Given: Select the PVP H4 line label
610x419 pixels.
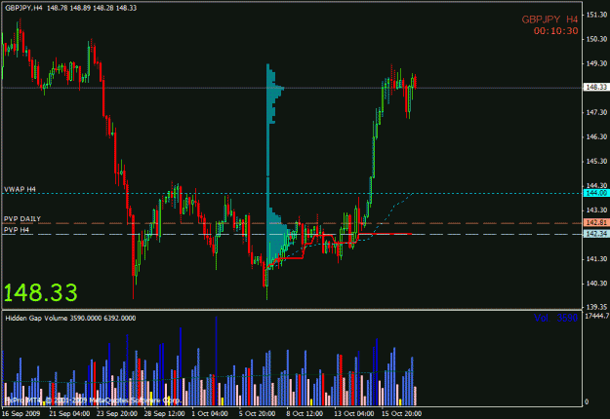Looking at the screenshot, I should 17,230.
